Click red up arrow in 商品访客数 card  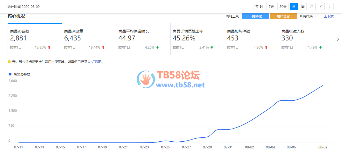49,47
